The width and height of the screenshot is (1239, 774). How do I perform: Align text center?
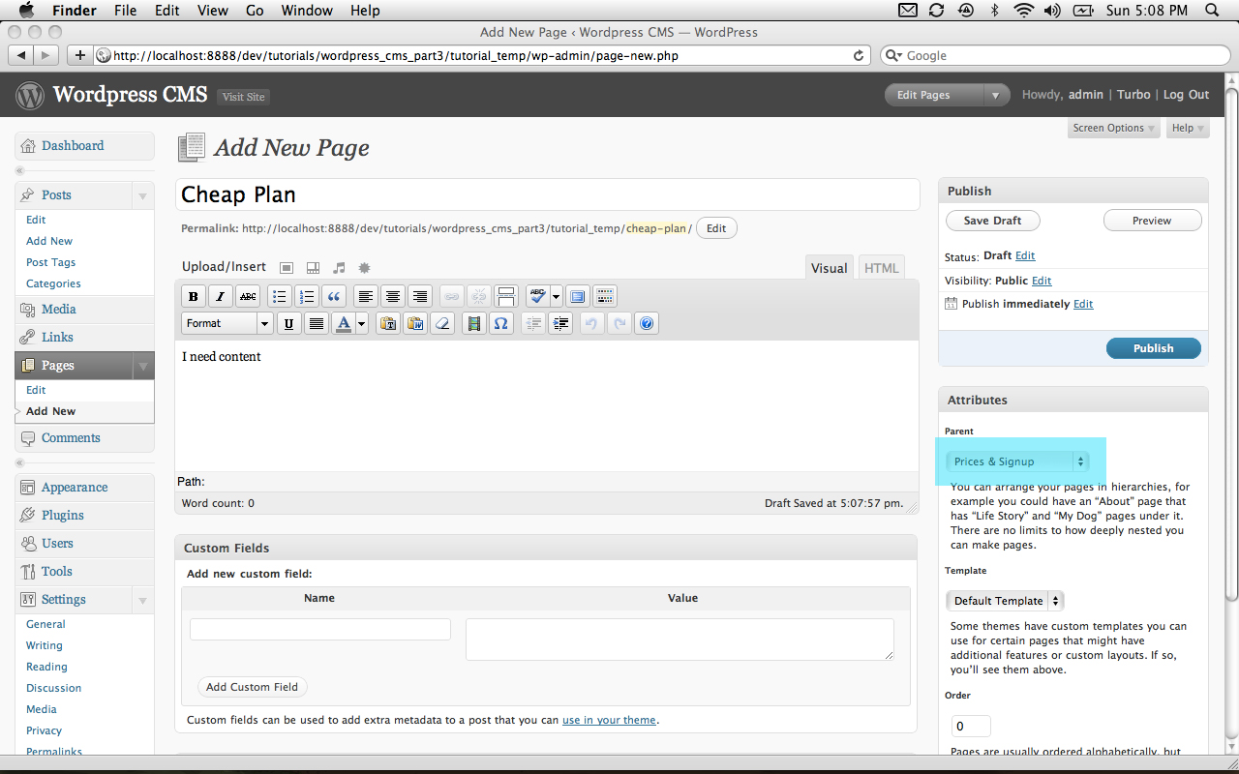392,296
